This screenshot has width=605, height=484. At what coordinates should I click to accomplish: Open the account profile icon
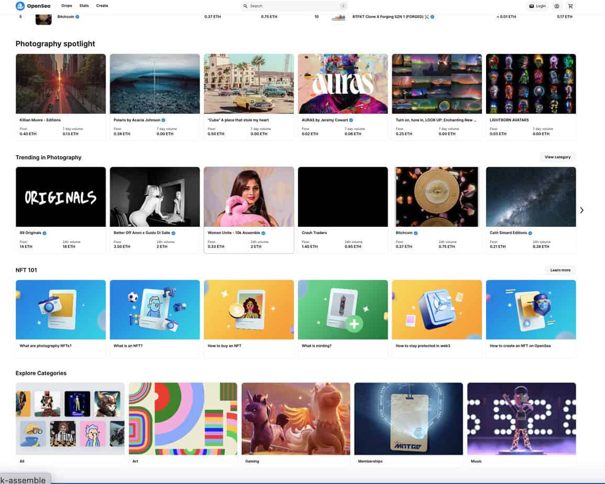pyautogui.click(x=557, y=6)
